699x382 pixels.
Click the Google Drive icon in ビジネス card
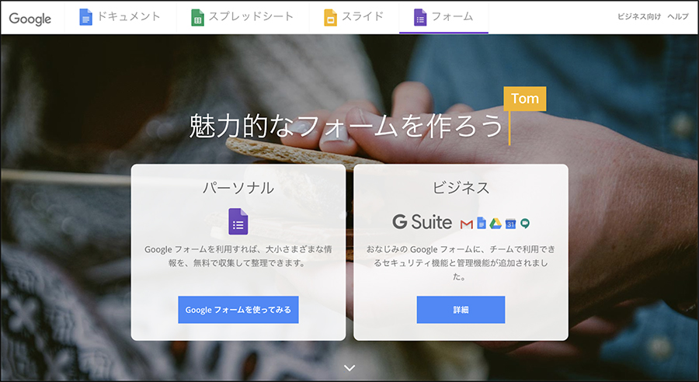pyautogui.click(x=496, y=224)
